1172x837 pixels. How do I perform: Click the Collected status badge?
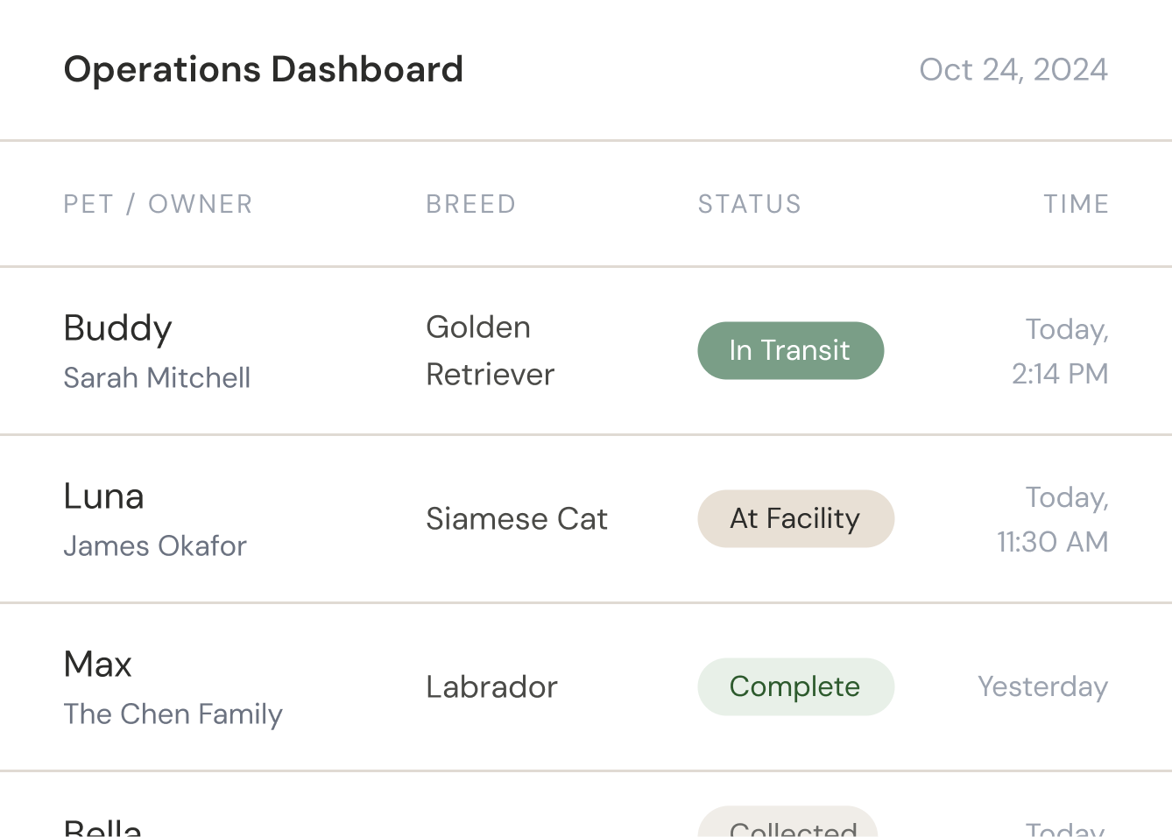coord(788,824)
